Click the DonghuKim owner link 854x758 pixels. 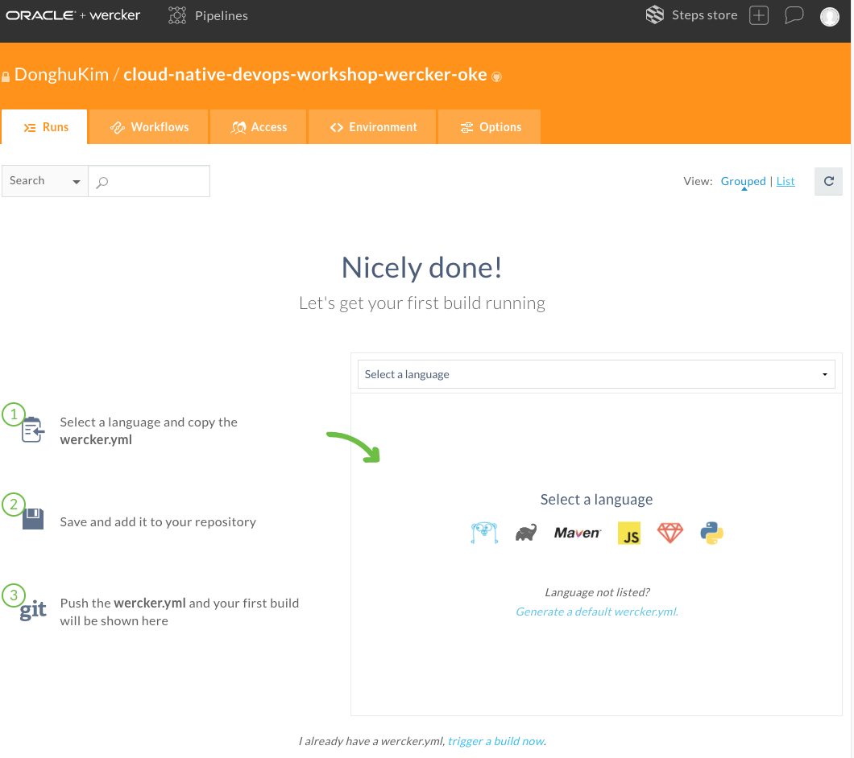coord(61,75)
